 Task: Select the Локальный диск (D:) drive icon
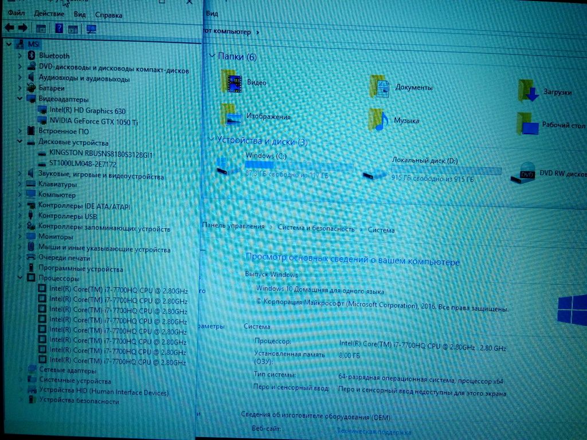point(375,173)
